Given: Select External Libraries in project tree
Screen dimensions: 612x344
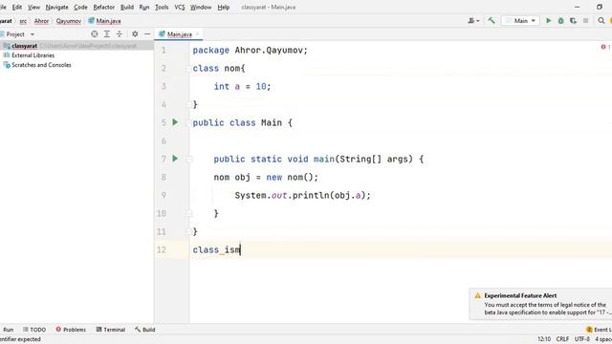Looking at the screenshot, I should click(33, 55).
